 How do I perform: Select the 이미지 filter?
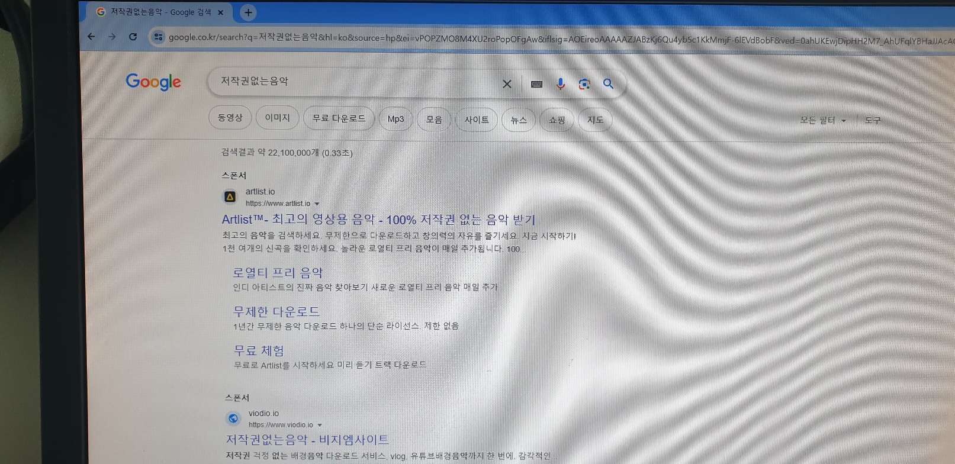coord(277,118)
